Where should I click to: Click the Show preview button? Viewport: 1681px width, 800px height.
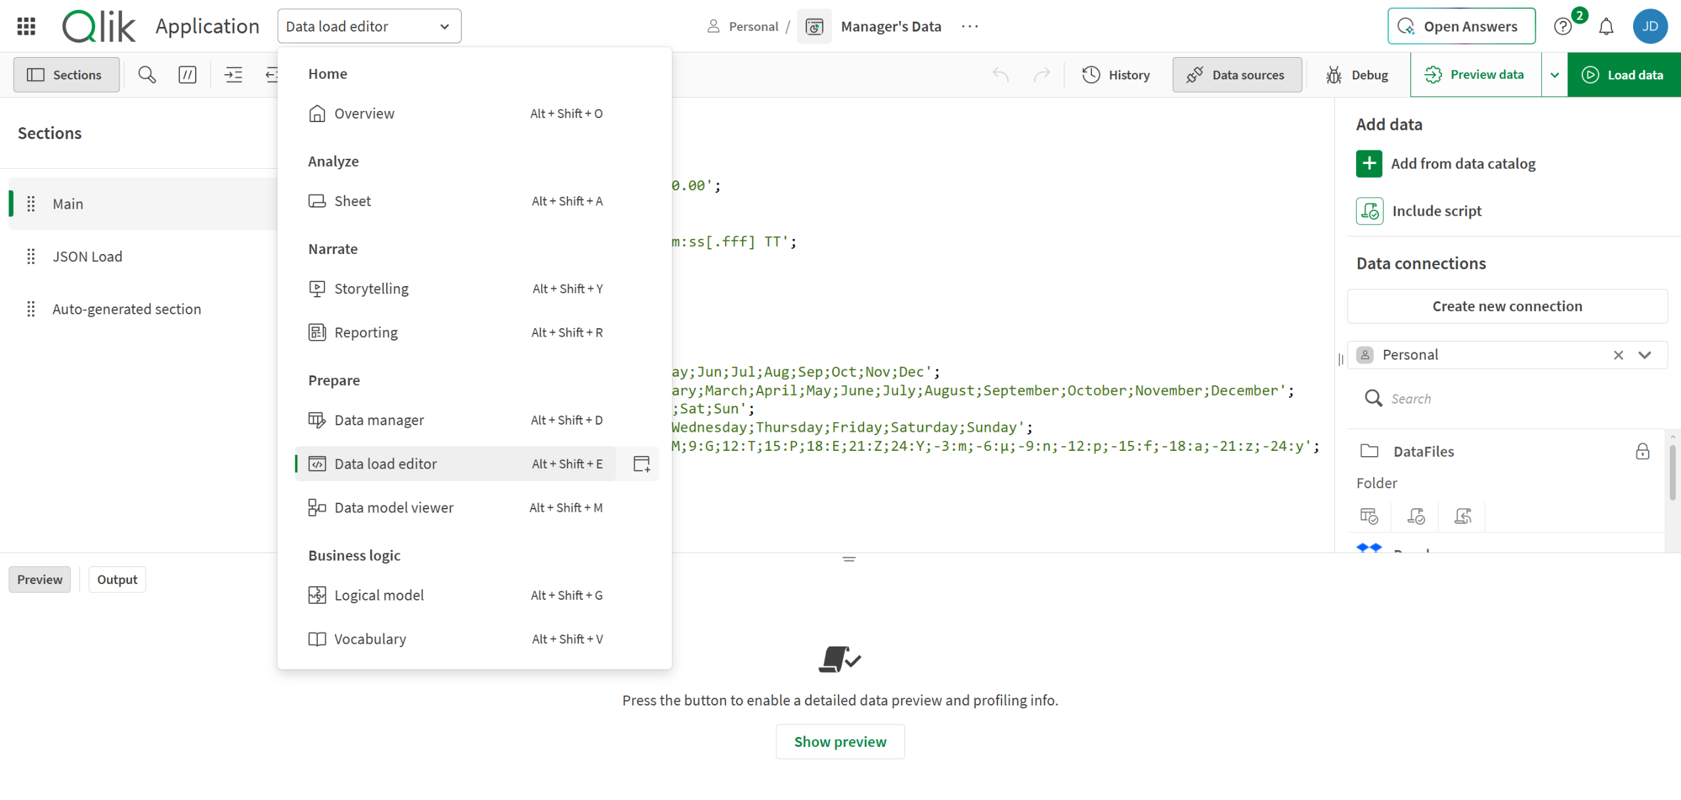[840, 742]
